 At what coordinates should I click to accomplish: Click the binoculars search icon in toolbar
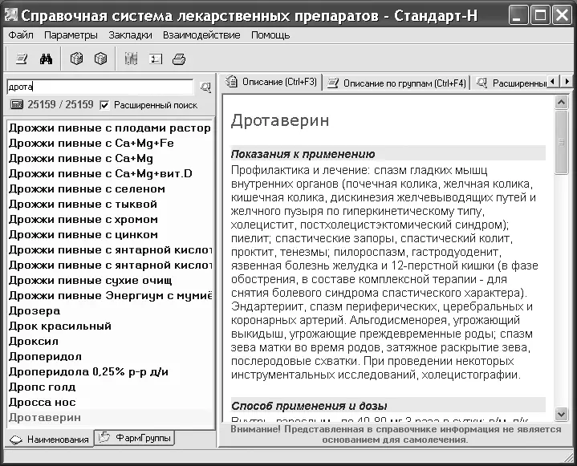click(46, 59)
